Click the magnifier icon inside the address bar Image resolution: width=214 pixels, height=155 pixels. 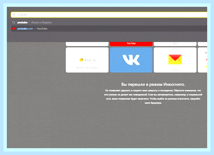coord(14,15)
